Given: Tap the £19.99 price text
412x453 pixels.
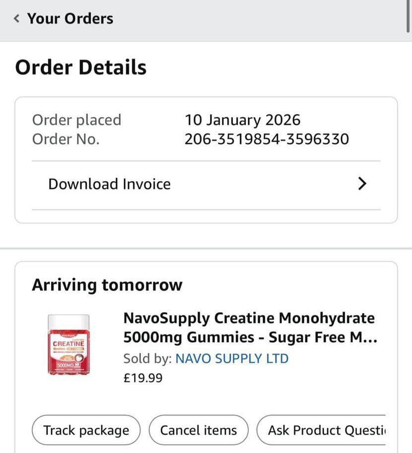Looking at the screenshot, I should pyautogui.click(x=142, y=378).
